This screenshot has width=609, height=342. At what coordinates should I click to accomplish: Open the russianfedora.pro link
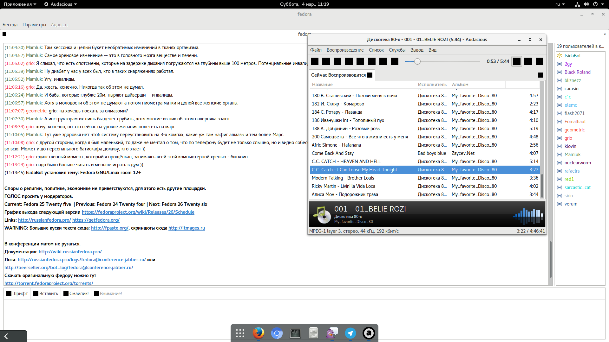pyautogui.click(x=44, y=220)
